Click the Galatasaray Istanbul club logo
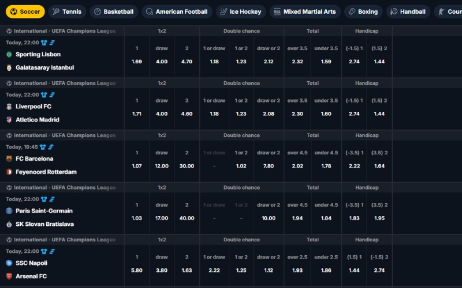Viewport: 462px width, 288px height. point(9,67)
